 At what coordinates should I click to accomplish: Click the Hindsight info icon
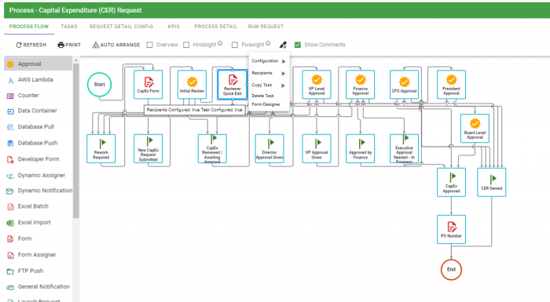click(220, 43)
